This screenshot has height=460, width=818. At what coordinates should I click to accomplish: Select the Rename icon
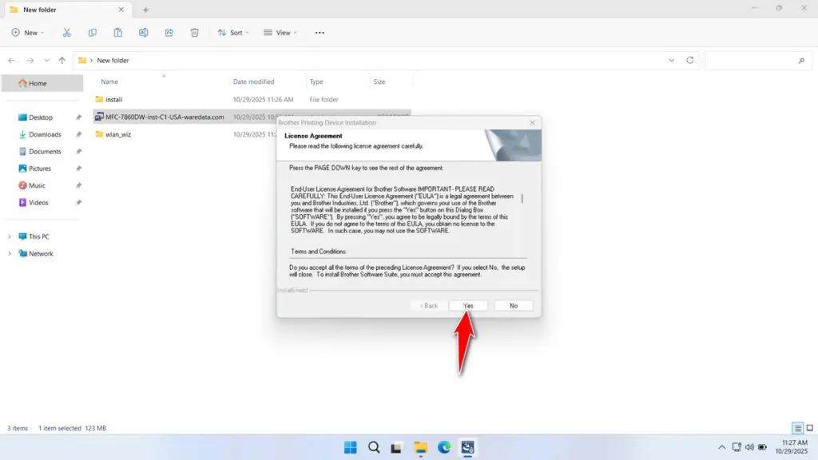pyautogui.click(x=143, y=32)
